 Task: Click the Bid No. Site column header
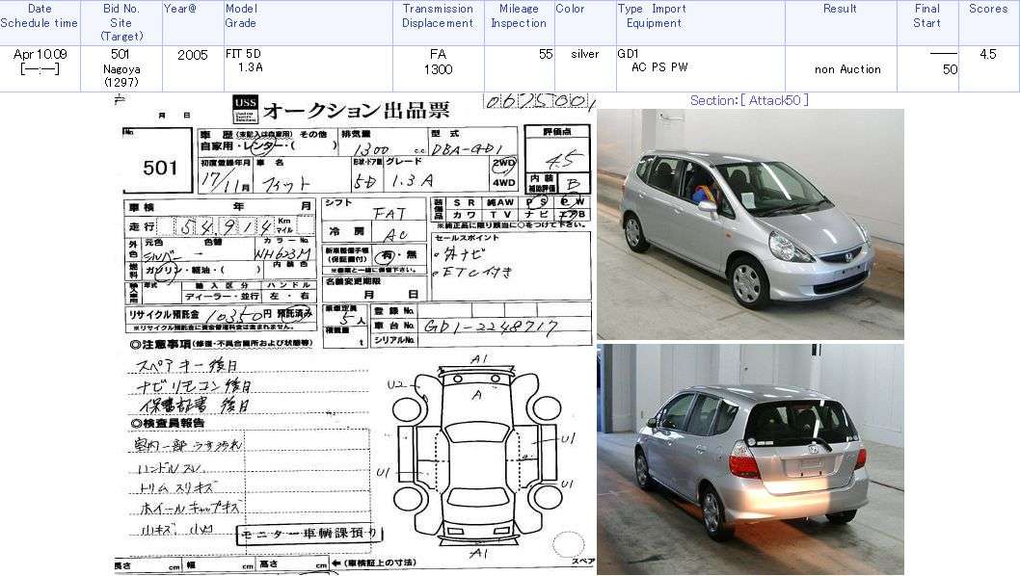tap(121, 23)
